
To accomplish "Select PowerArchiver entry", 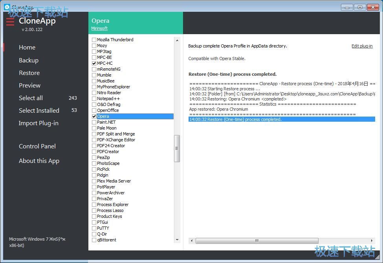I will click(x=111, y=193).
